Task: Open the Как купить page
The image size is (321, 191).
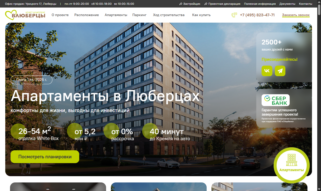Action: [x=201, y=15]
